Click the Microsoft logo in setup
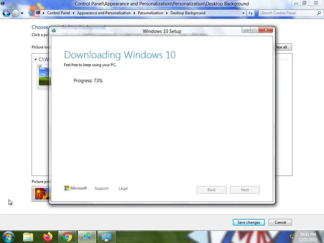The image size is (324, 243). point(75,188)
